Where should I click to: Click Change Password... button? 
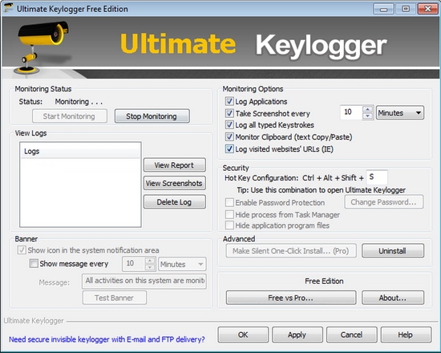click(x=383, y=202)
